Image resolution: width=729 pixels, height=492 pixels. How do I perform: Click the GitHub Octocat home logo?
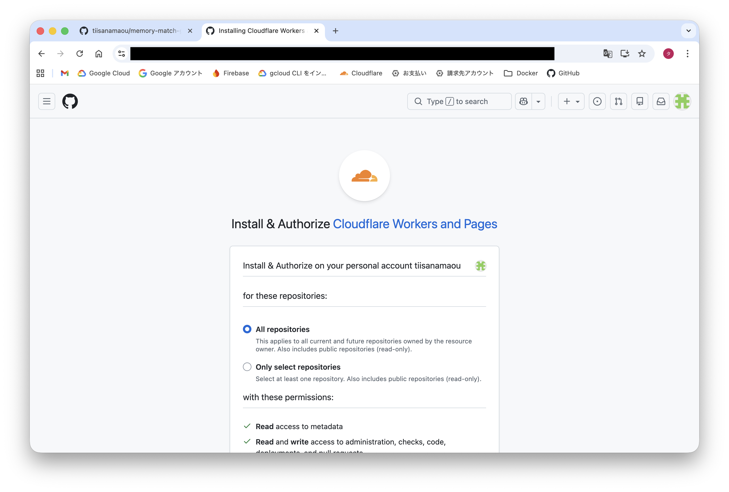70,101
